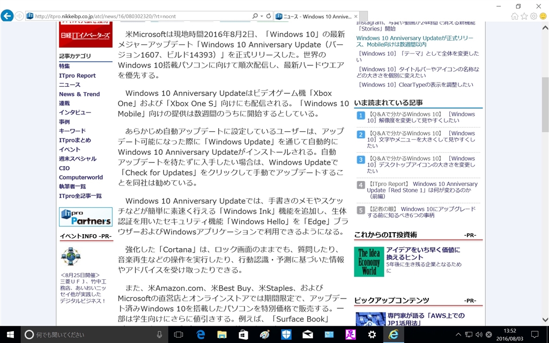The width and height of the screenshot is (549, 343).
Task: Open the インタビュー category link
Action: tap(75, 113)
